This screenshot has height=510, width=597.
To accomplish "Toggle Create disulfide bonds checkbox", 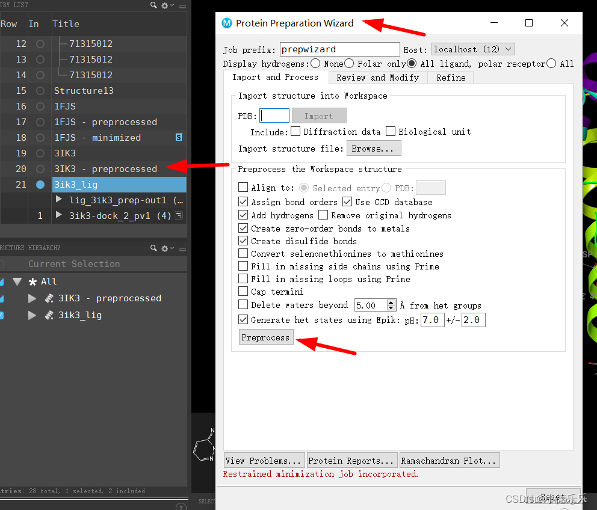I will [x=243, y=241].
